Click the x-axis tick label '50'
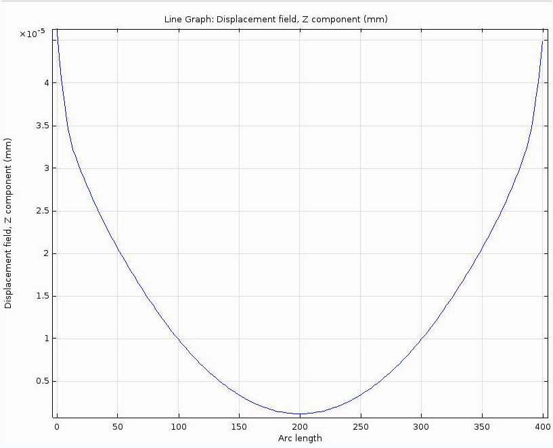Viewport: 553px width, 448px height. [118, 427]
